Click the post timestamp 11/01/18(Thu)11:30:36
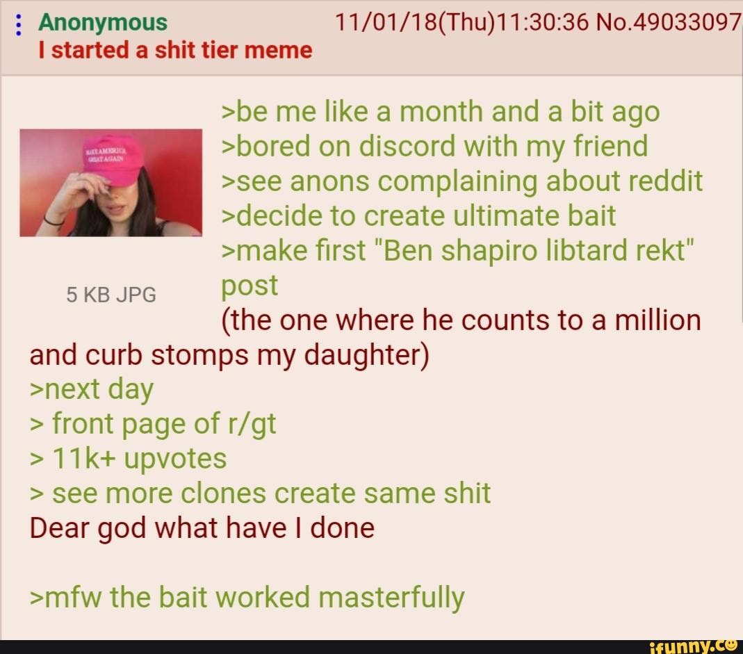 (x=462, y=22)
